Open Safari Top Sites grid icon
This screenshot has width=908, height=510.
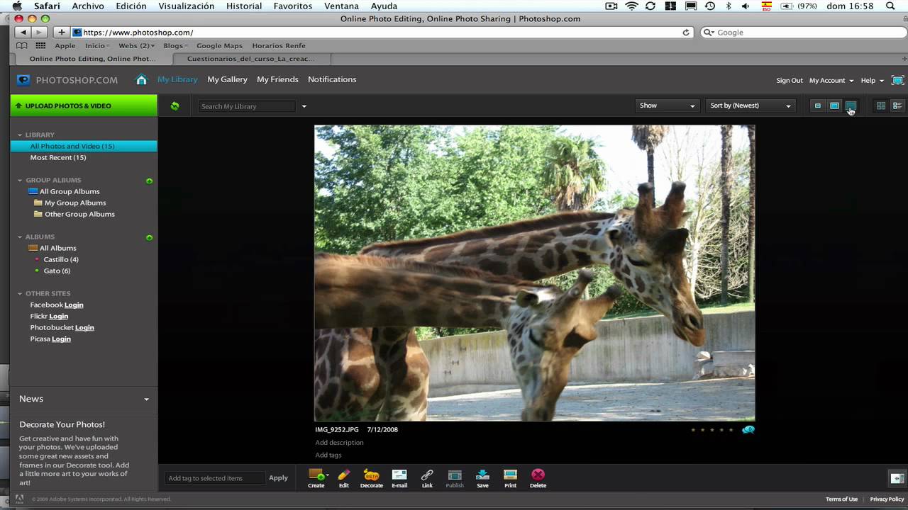[x=40, y=45]
